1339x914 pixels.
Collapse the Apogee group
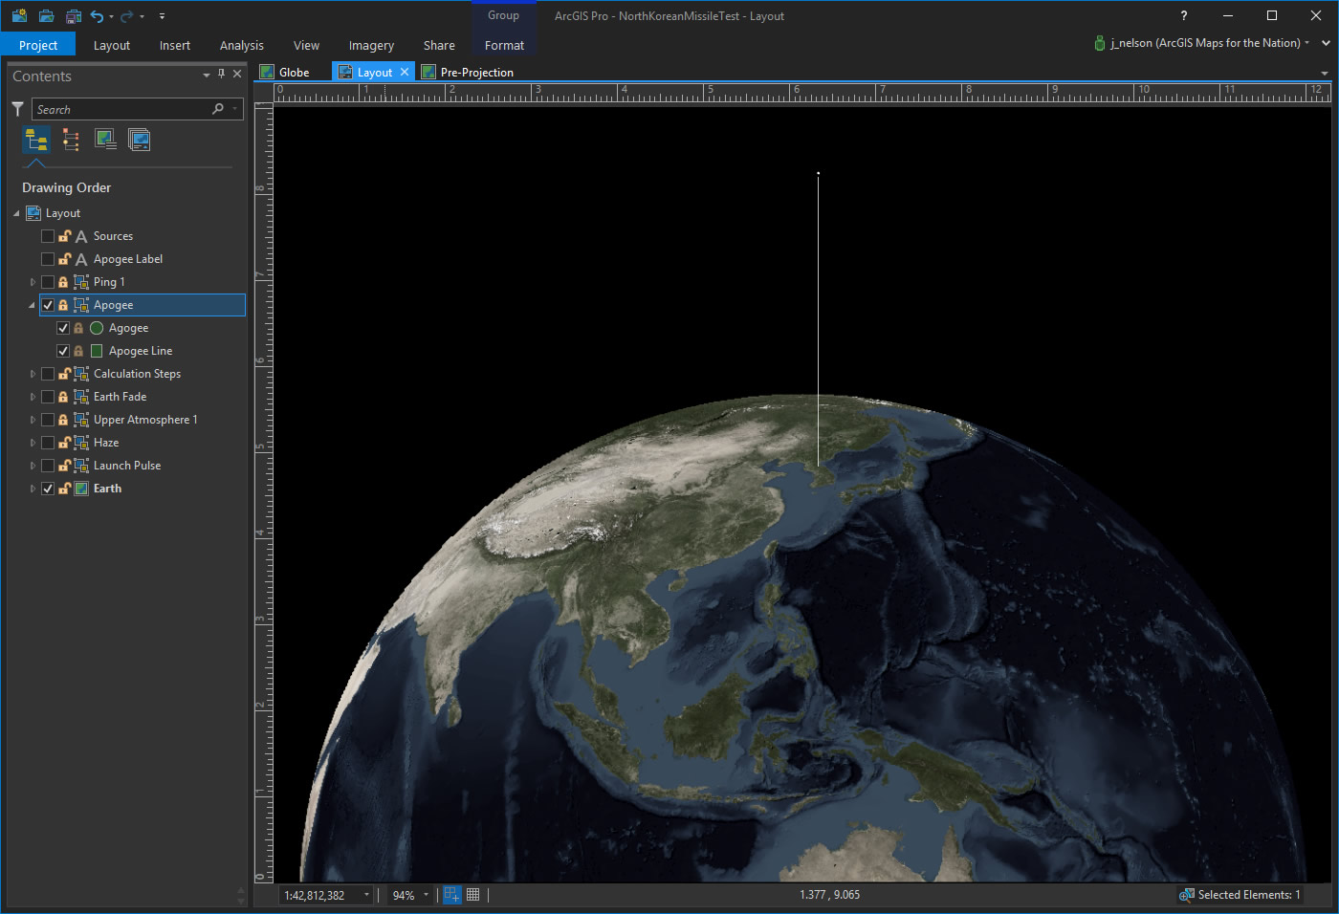coord(32,305)
